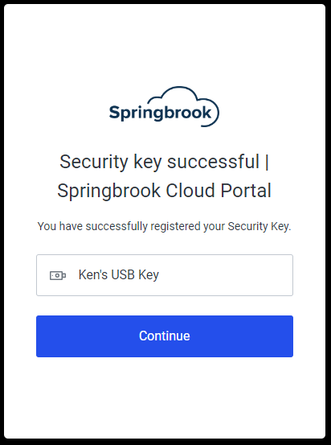331x445 pixels.
Task: Click the word successful in the heading
Action: click(213, 162)
